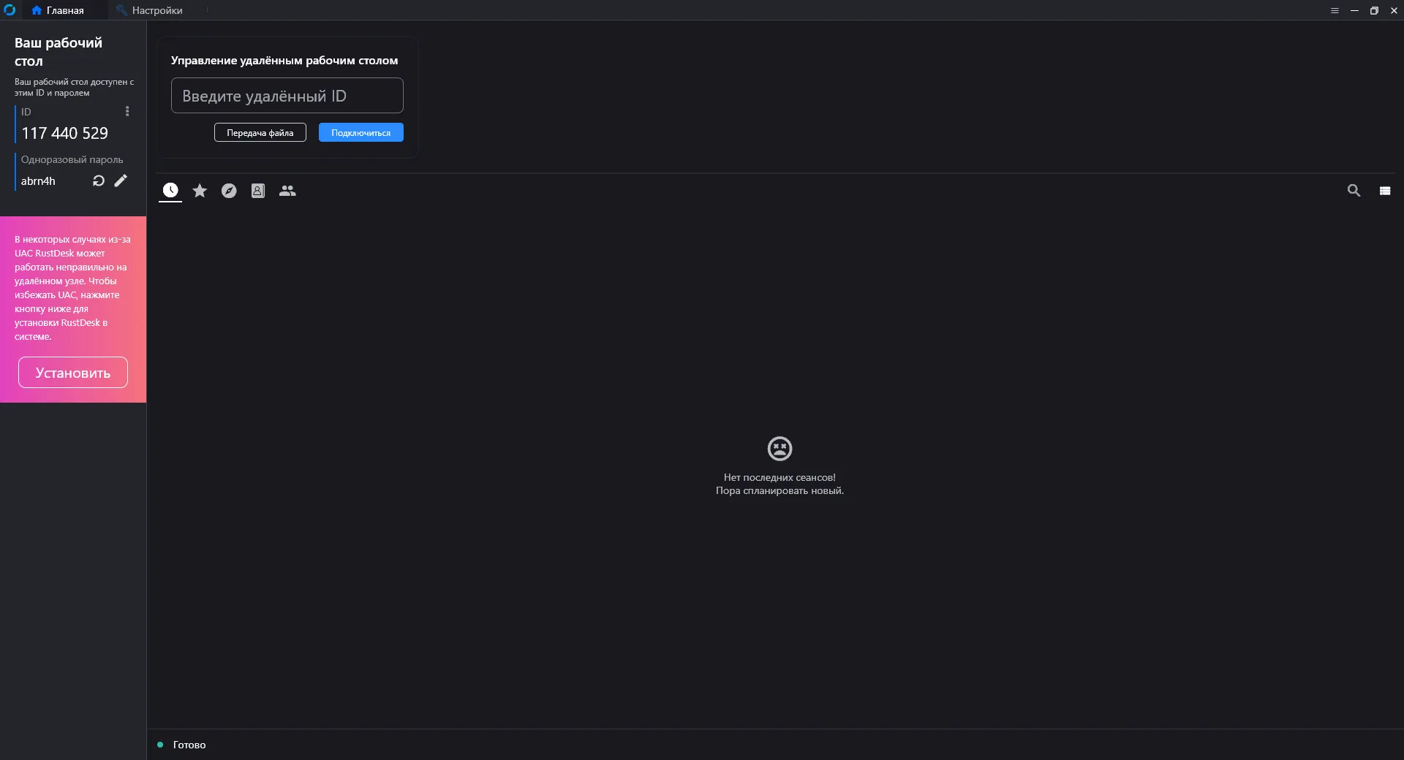
Task: Open the Accessible devices group tab
Action: click(287, 191)
